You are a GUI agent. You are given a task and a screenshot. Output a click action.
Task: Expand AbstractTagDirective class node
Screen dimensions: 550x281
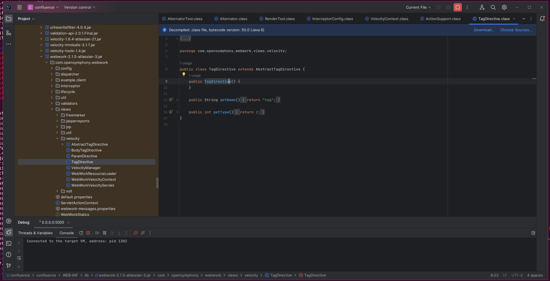(x=62, y=144)
